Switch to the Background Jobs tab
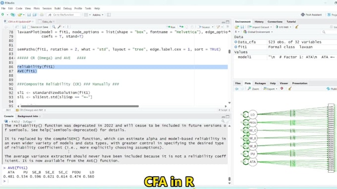This screenshot has height=189, width=337. click(28, 116)
